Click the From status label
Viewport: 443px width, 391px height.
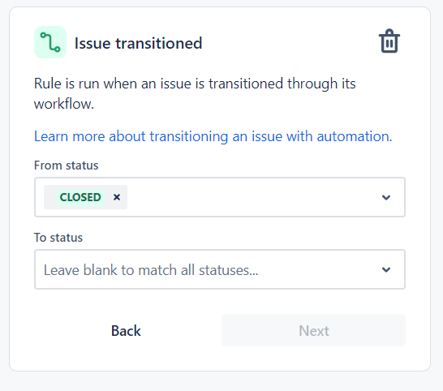pos(66,165)
